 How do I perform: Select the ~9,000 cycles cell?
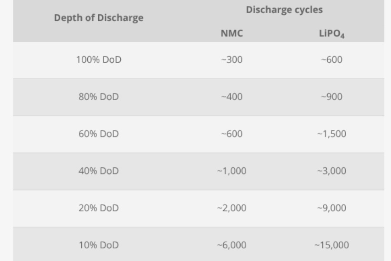[331, 208]
